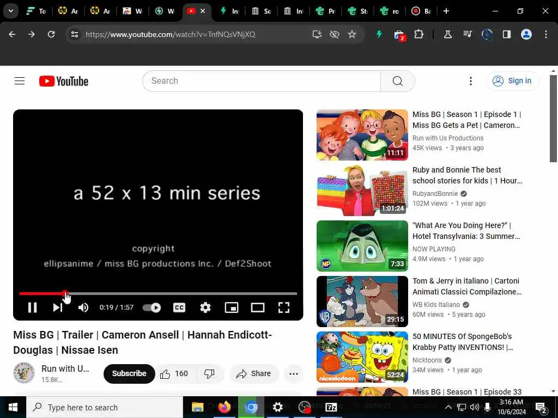558x418 pixels.
Task: Open 7-Zip from the taskbar
Action: click(331, 407)
